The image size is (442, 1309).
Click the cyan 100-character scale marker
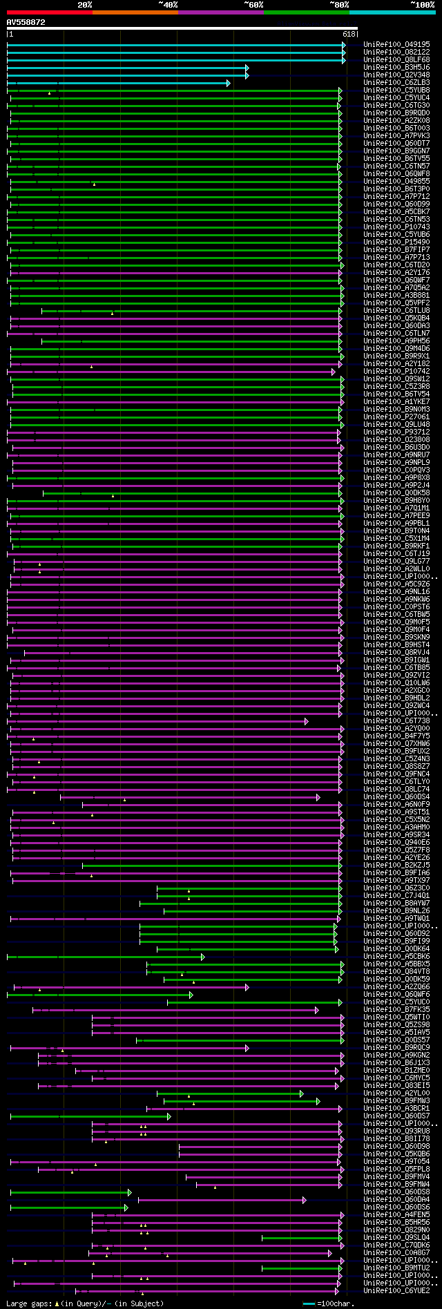click(309, 1304)
